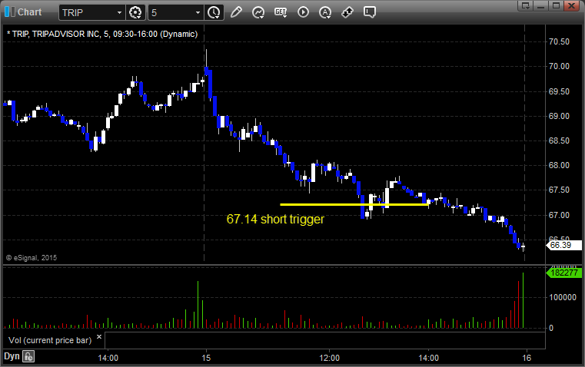Click the 15 date label on time axis
The image size is (585, 367).
coord(206,358)
